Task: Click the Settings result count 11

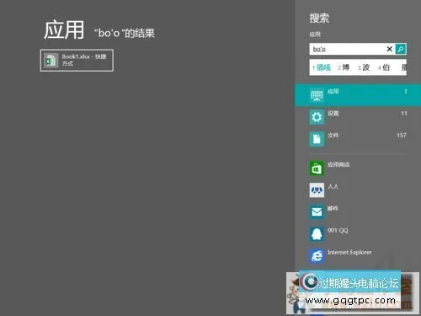Action: pos(404,114)
